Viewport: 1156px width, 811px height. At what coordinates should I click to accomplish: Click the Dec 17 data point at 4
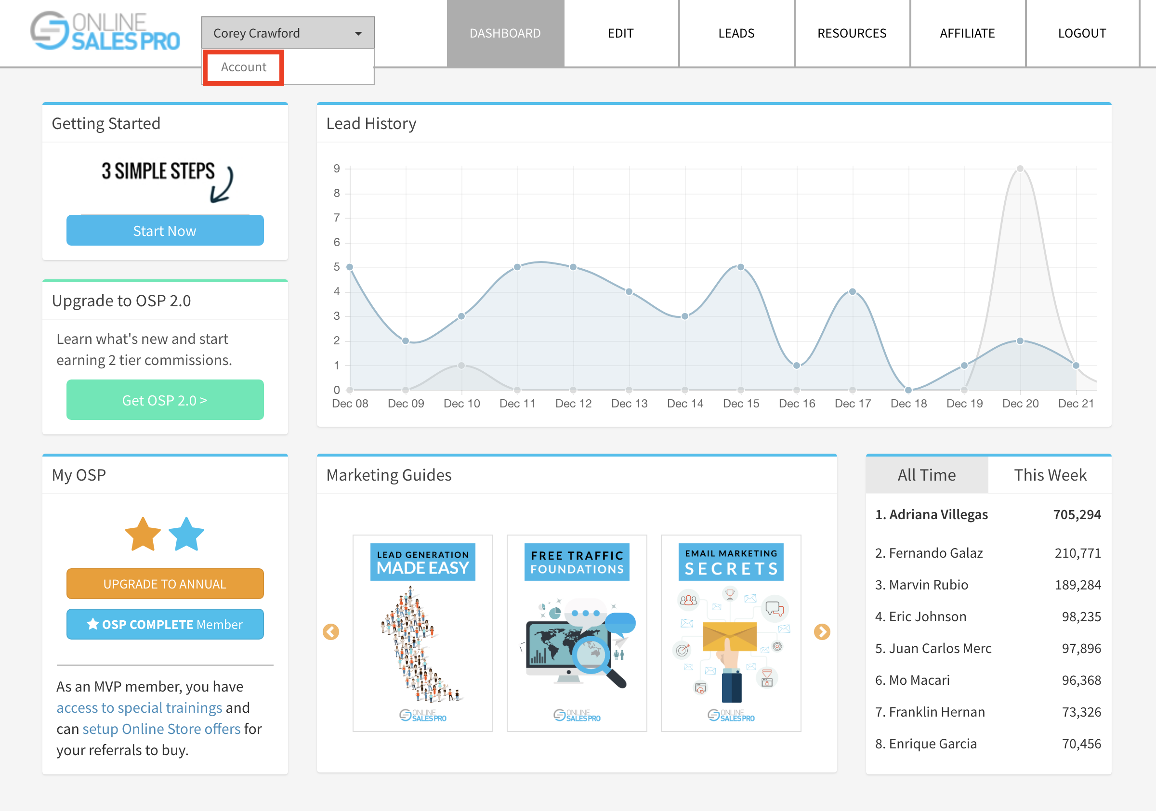pyautogui.click(x=853, y=291)
